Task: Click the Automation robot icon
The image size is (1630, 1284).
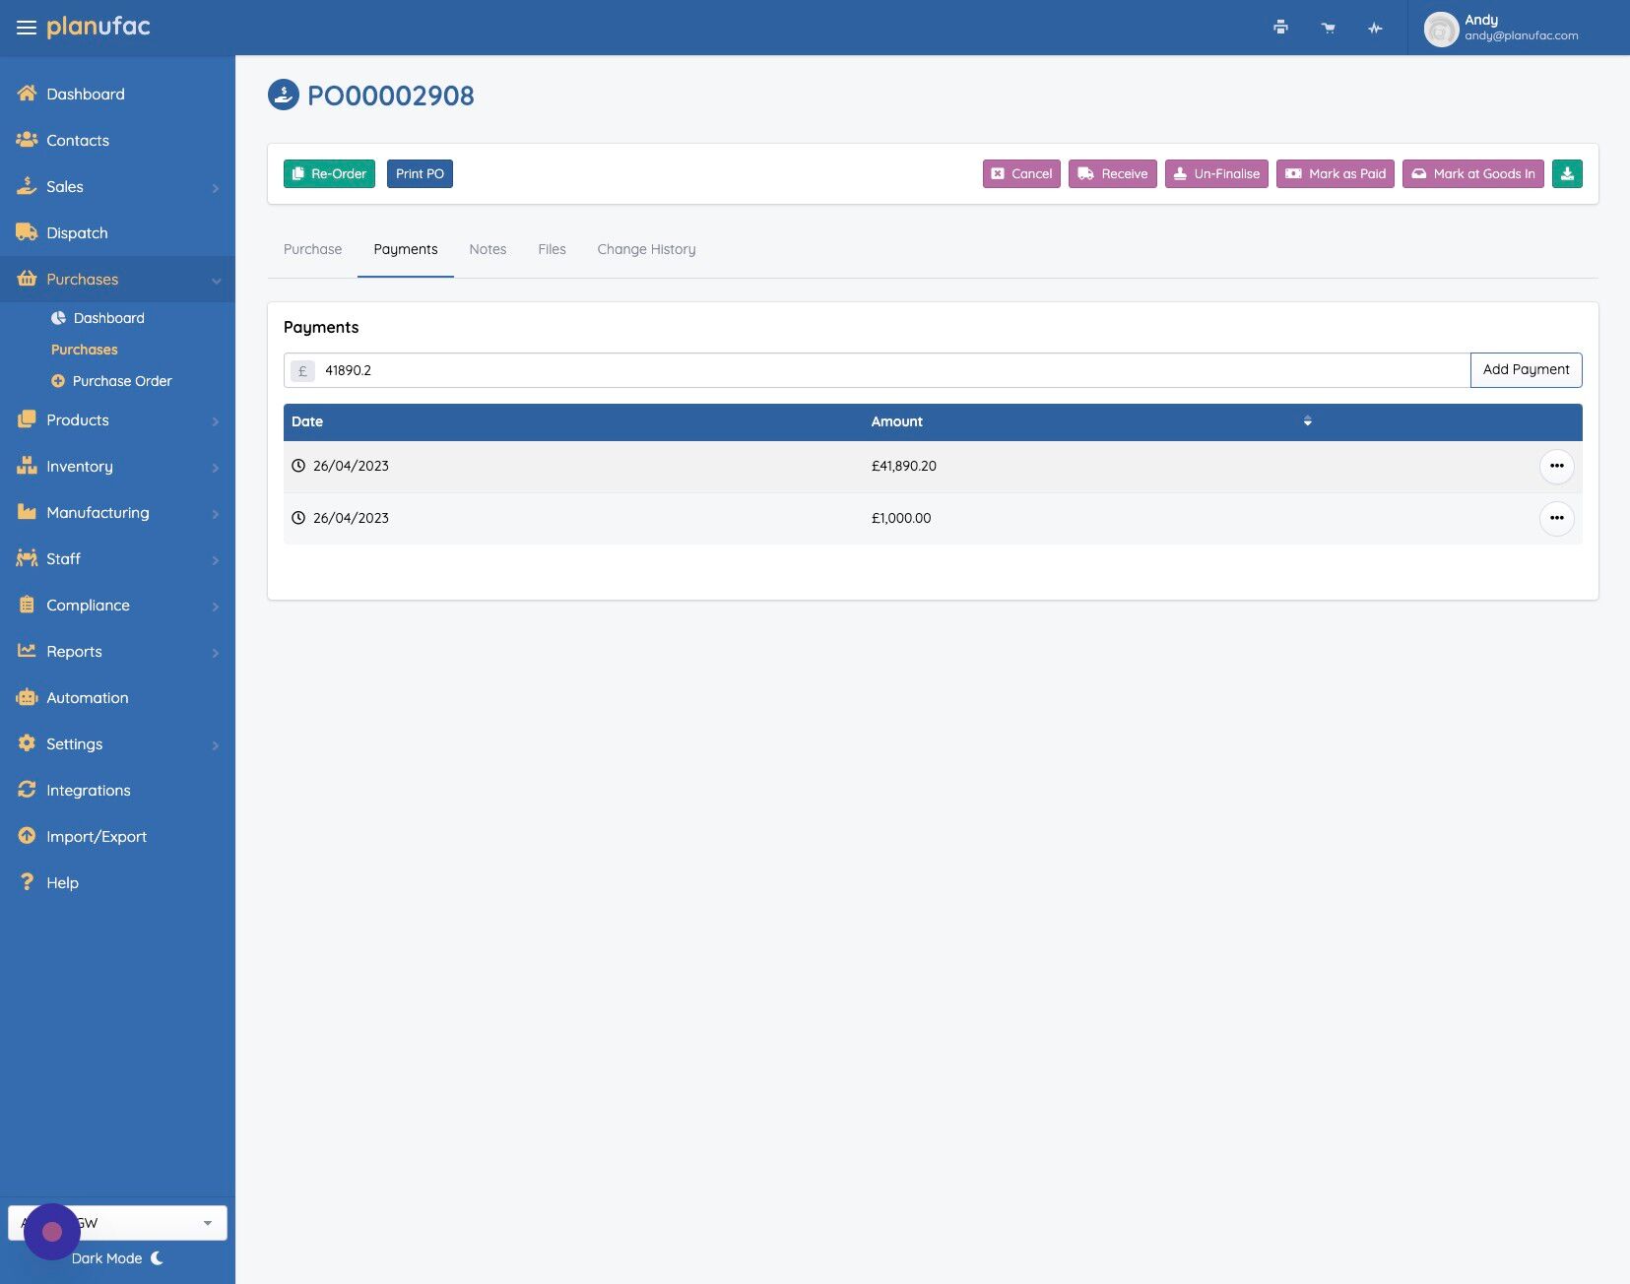Action: coord(27,697)
